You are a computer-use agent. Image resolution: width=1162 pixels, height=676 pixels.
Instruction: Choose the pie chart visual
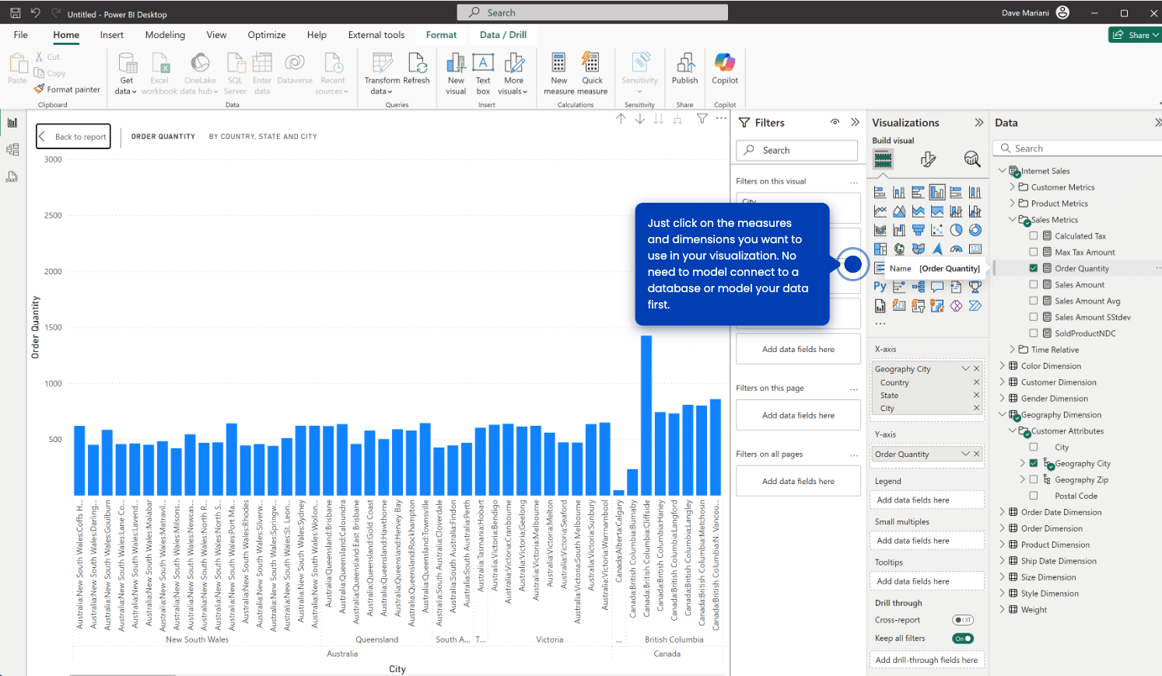tap(956, 230)
